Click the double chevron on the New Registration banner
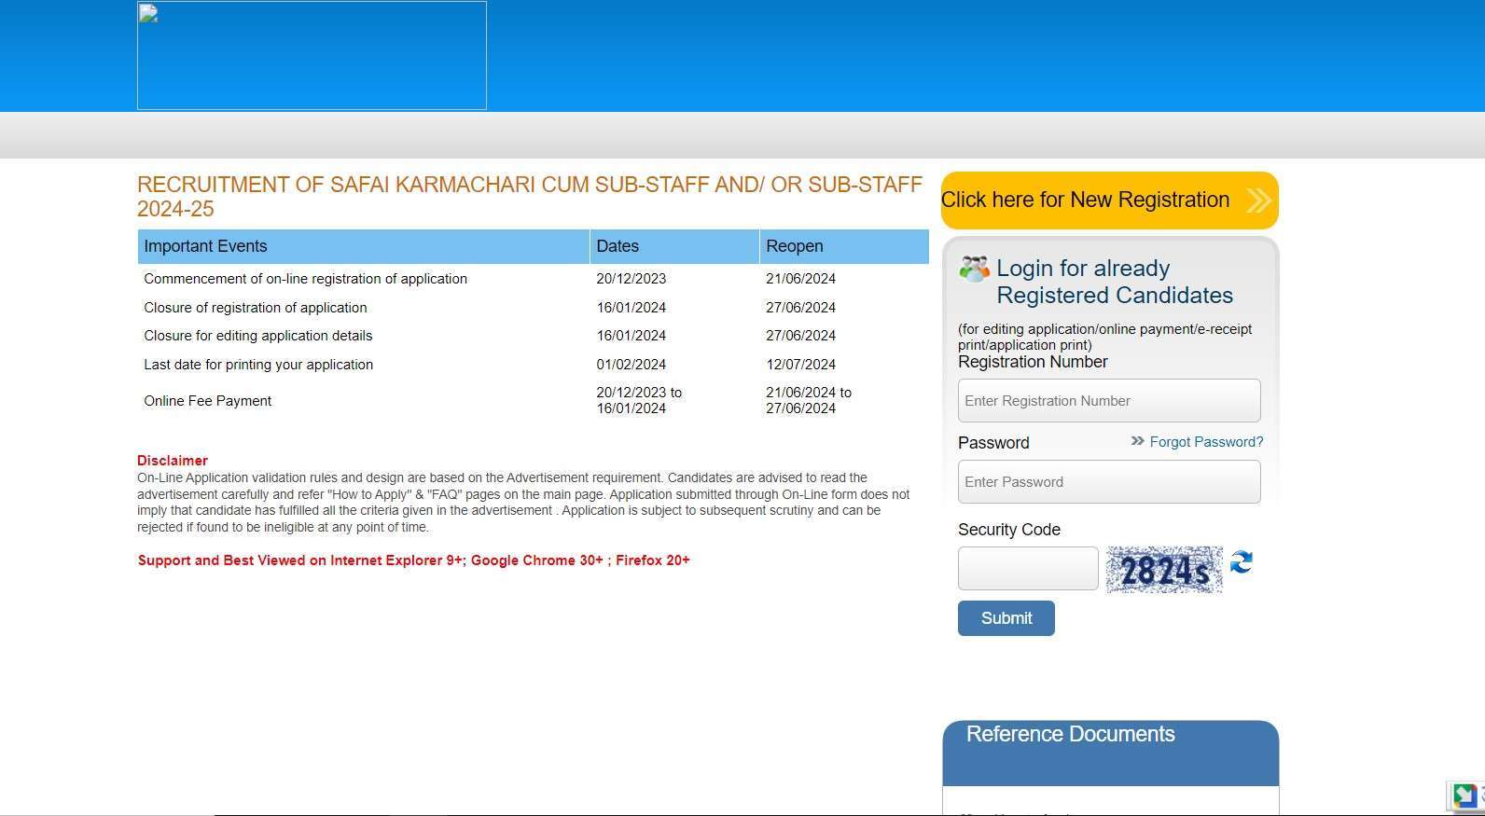Viewport: 1485px width, 816px height. pyautogui.click(x=1258, y=201)
